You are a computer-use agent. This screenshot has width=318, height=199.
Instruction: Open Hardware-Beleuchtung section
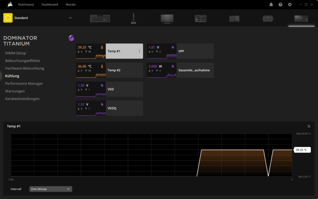pyautogui.click(x=25, y=68)
